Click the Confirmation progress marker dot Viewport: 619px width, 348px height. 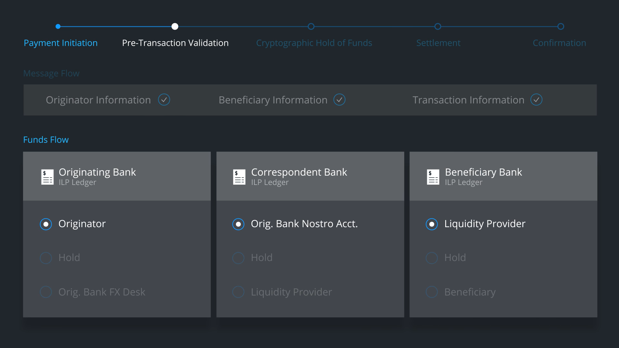(561, 26)
